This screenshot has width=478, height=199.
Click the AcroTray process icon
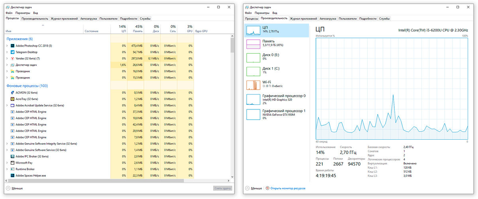(13, 99)
